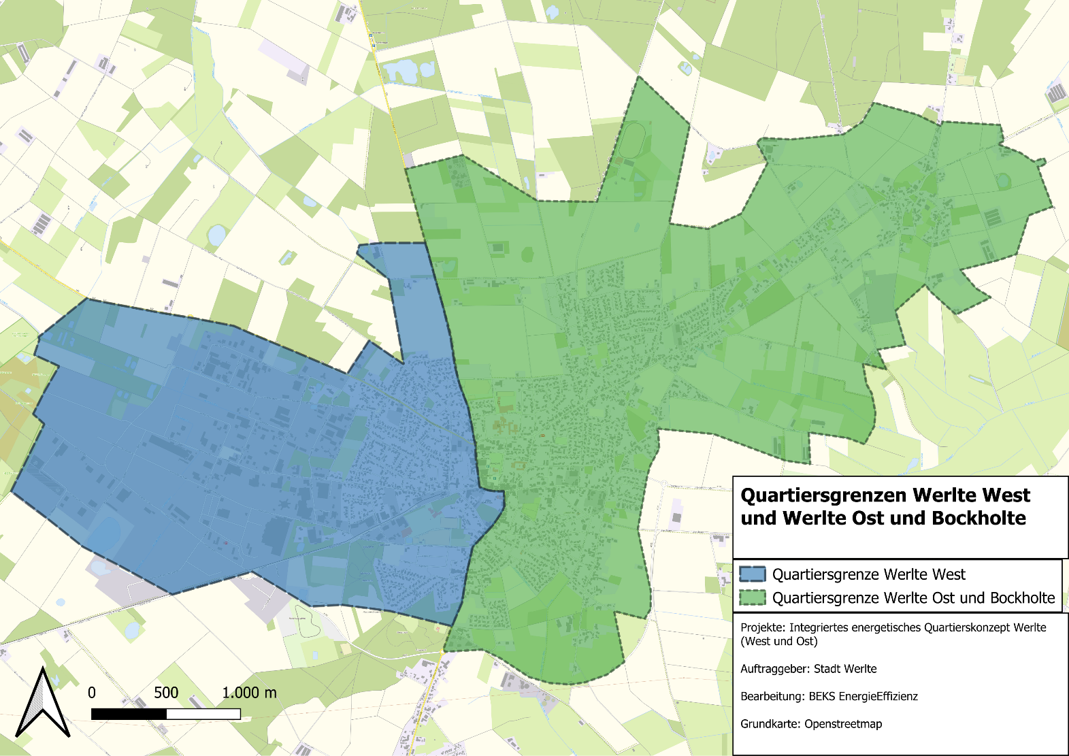
Task: Click the 'Bearbeitung: BEKS EnergieEffizienz' line
Action: pyautogui.click(x=829, y=696)
